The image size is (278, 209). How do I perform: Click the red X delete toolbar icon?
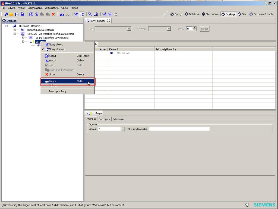53,14
